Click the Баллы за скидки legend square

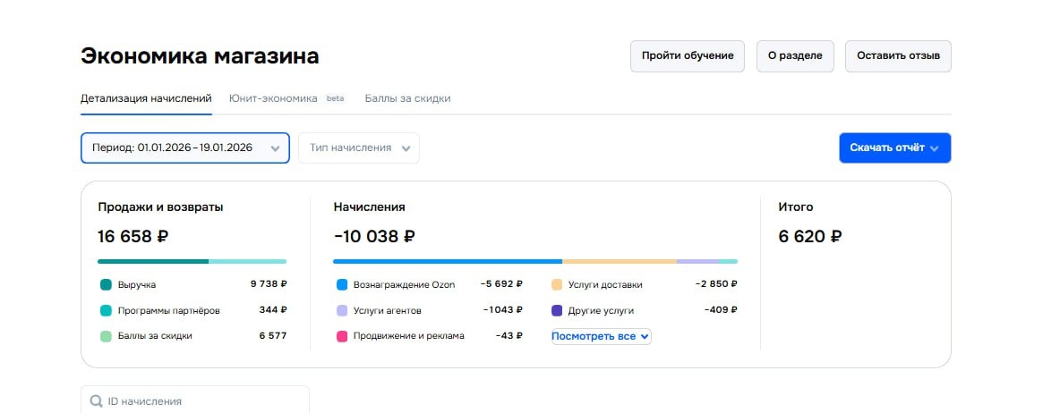tap(107, 336)
